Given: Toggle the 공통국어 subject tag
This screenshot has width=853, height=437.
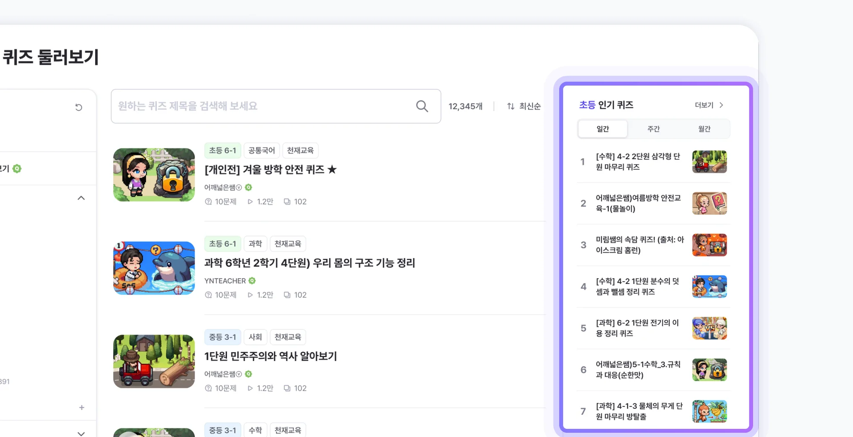Looking at the screenshot, I should pyautogui.click(x=262, y=150).
